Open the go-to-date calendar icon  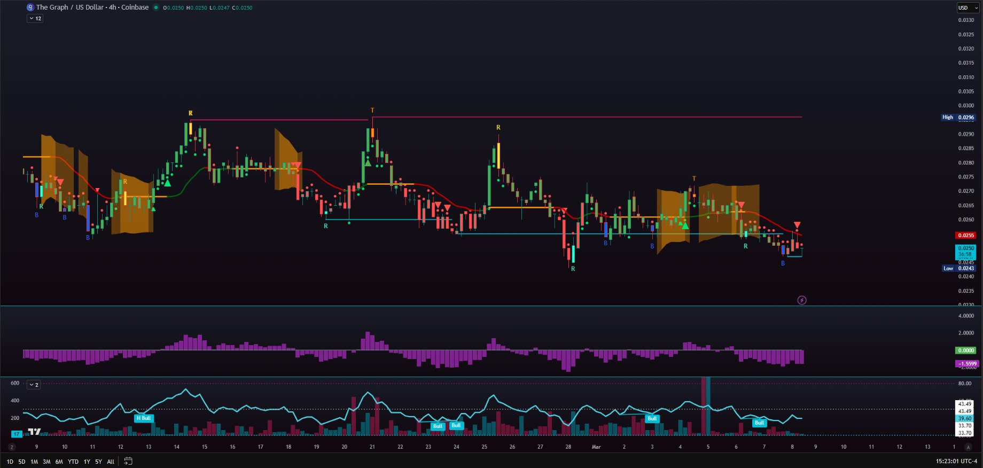128,461
